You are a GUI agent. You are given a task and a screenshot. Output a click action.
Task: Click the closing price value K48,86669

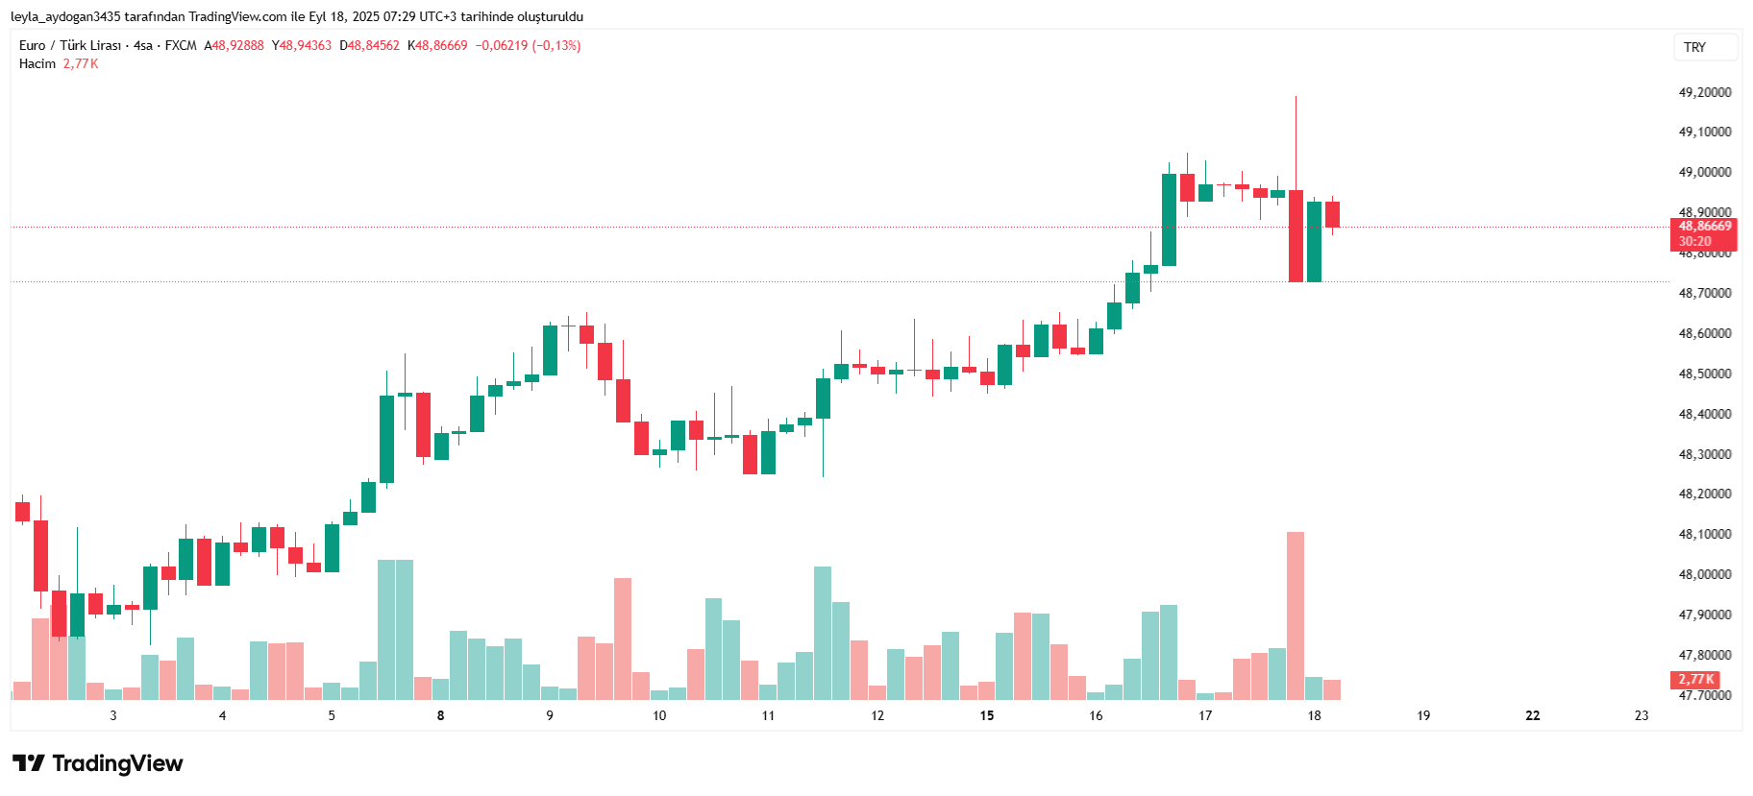[x=437, y=45]
